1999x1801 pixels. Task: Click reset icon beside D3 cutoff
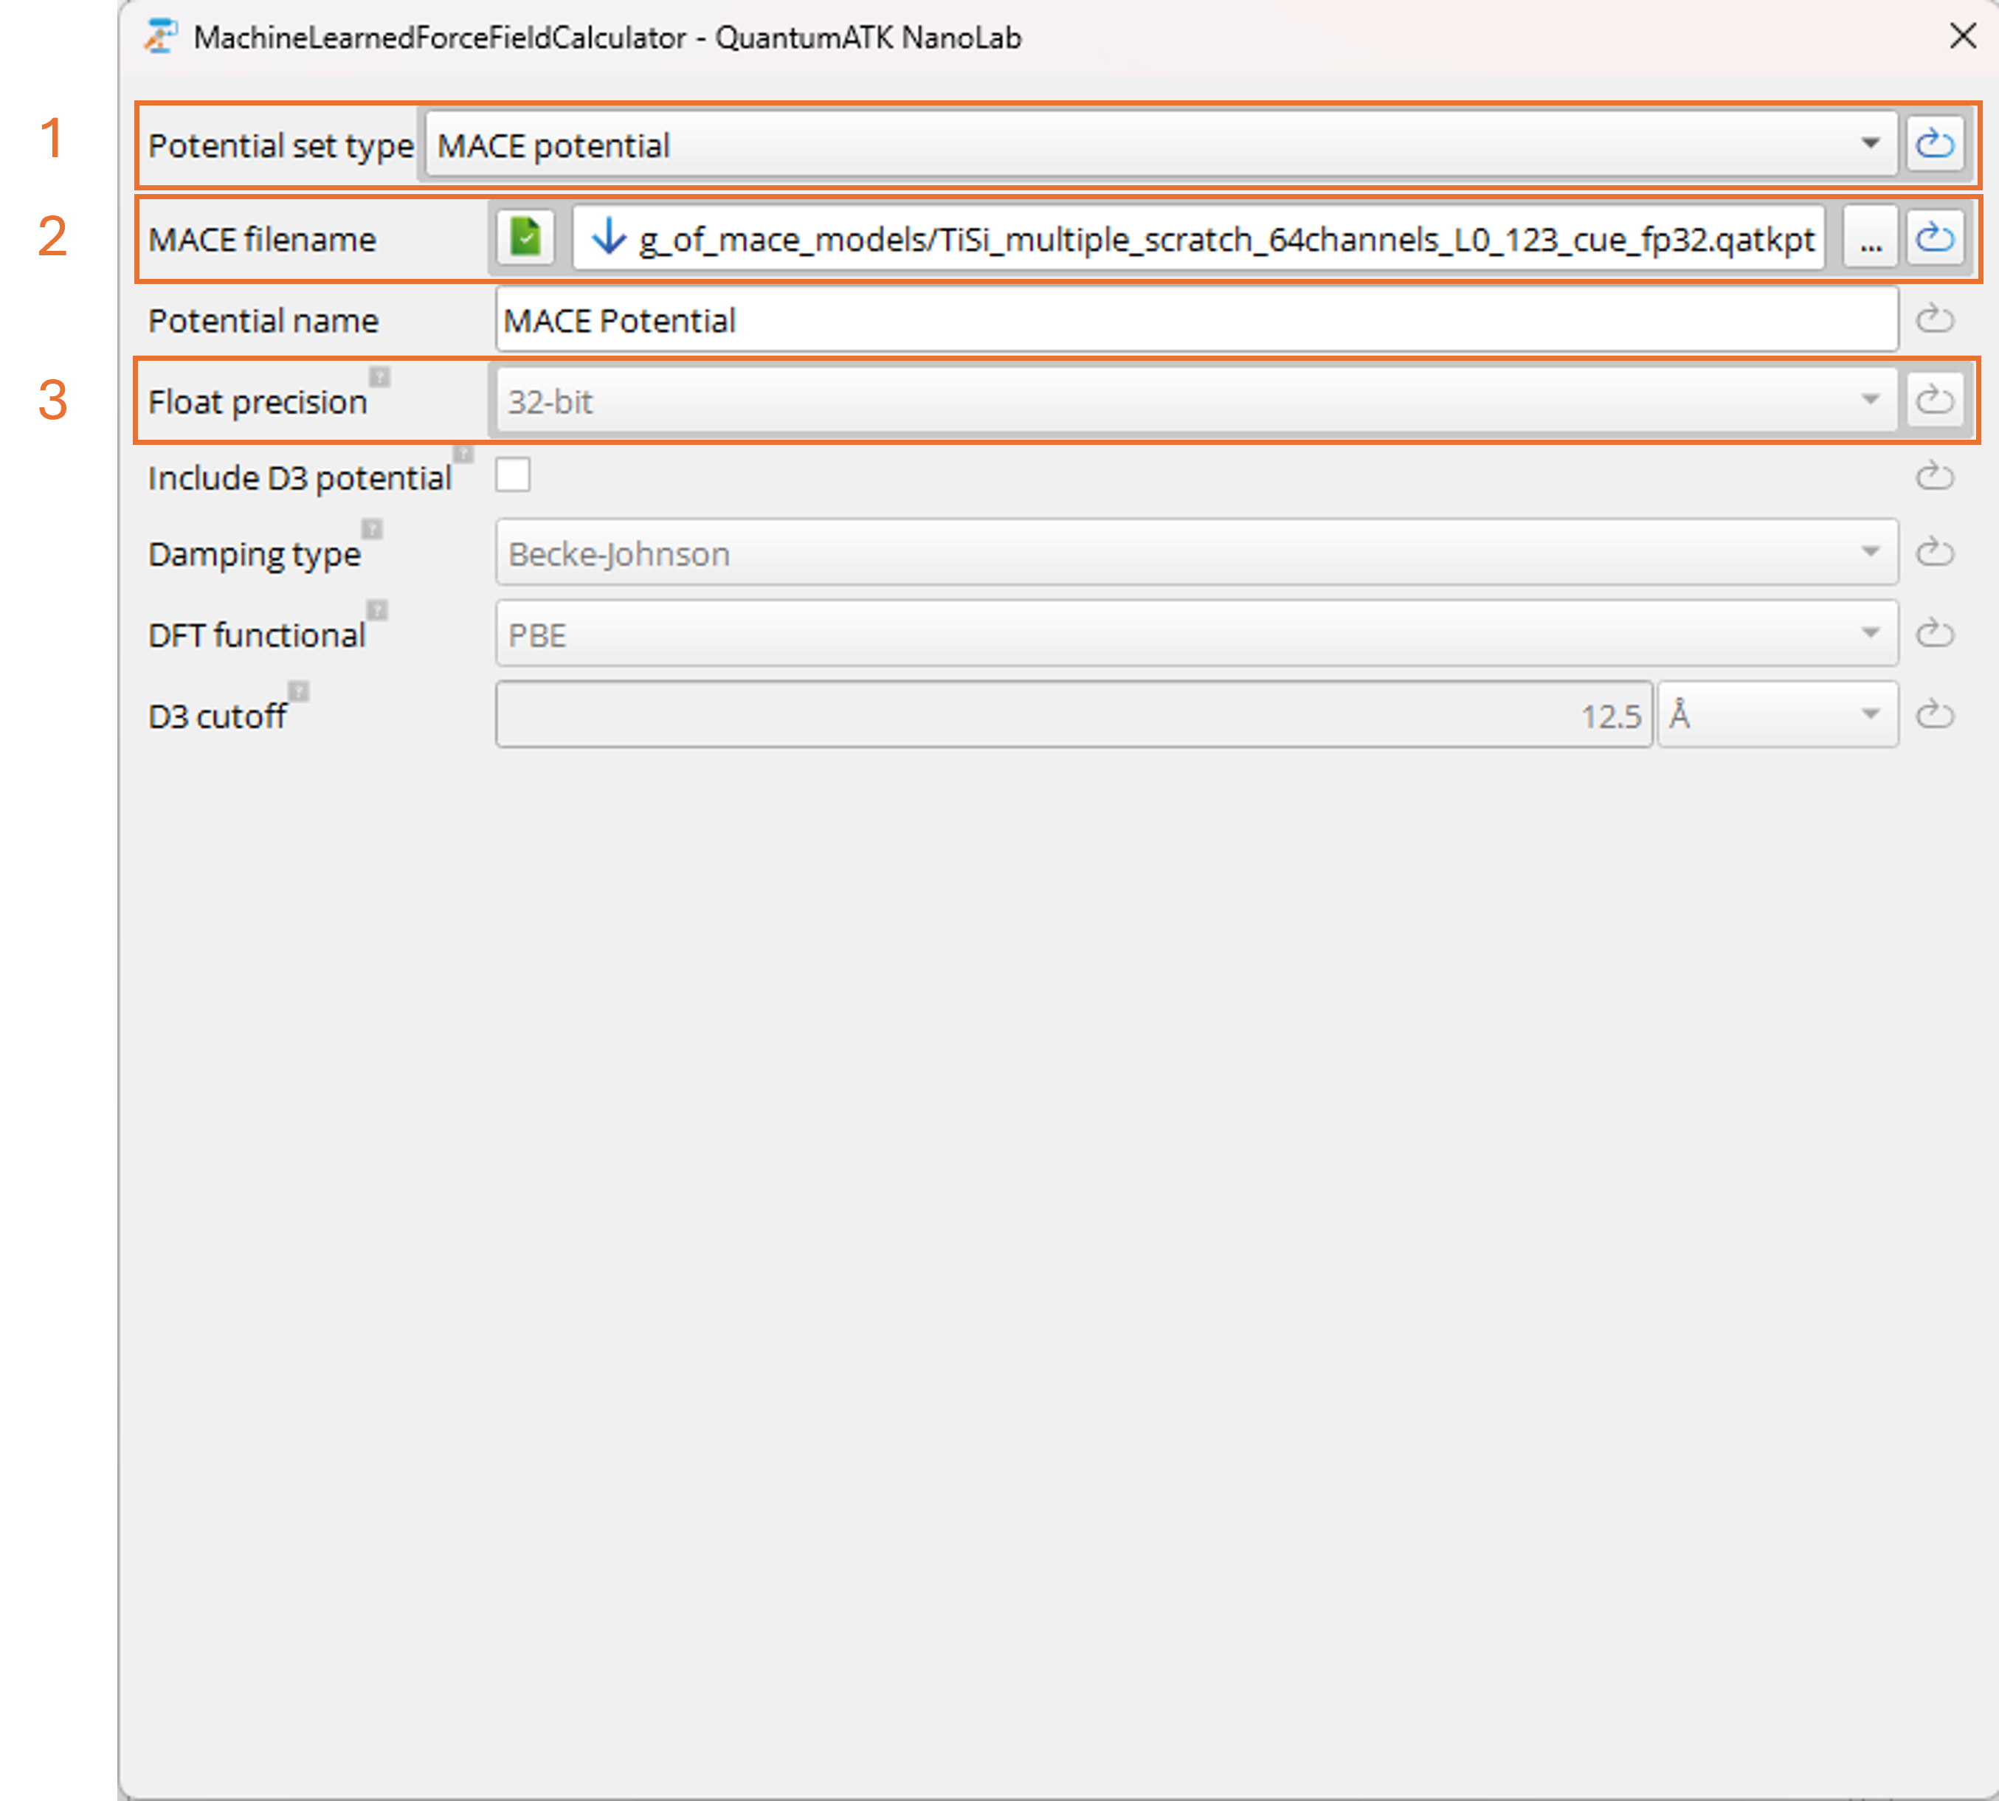click(x=1933, y=714)
